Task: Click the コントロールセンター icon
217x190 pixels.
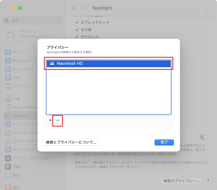Action: point(8,133)
